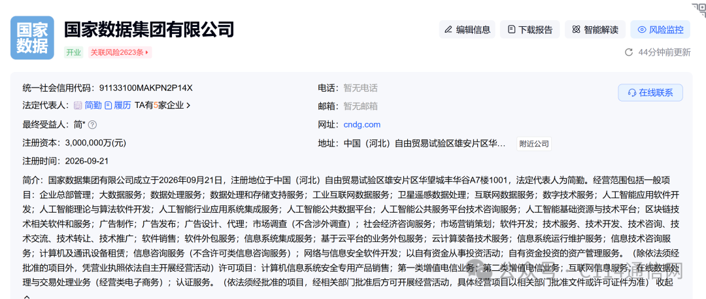Image resolution: width=706 pixels, height=299 pixels.
Task: Expand TA有5家企业 chevron
Action: [x=188, y=105]
